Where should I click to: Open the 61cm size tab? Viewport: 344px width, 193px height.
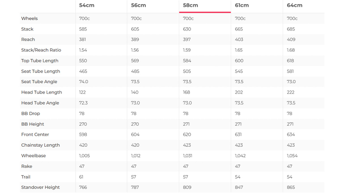242,5
